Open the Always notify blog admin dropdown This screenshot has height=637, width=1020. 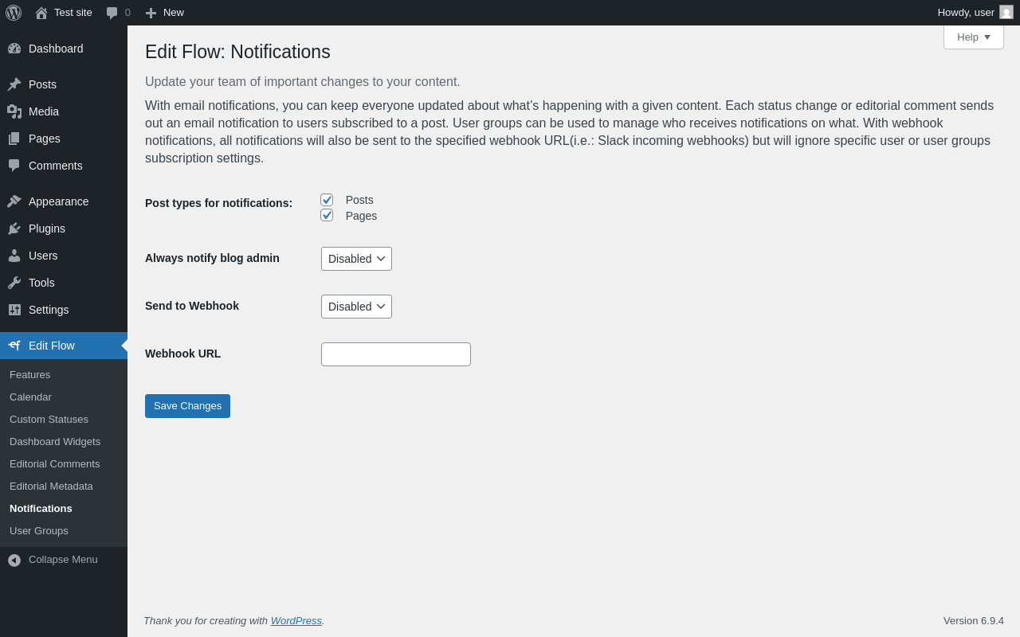[356, 259]
